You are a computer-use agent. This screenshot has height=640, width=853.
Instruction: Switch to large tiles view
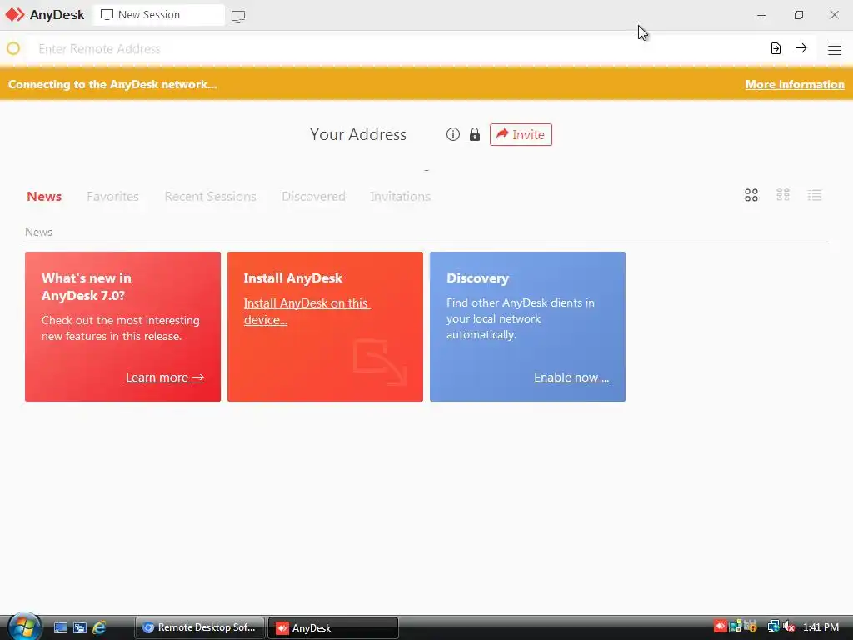pos(751,195)
